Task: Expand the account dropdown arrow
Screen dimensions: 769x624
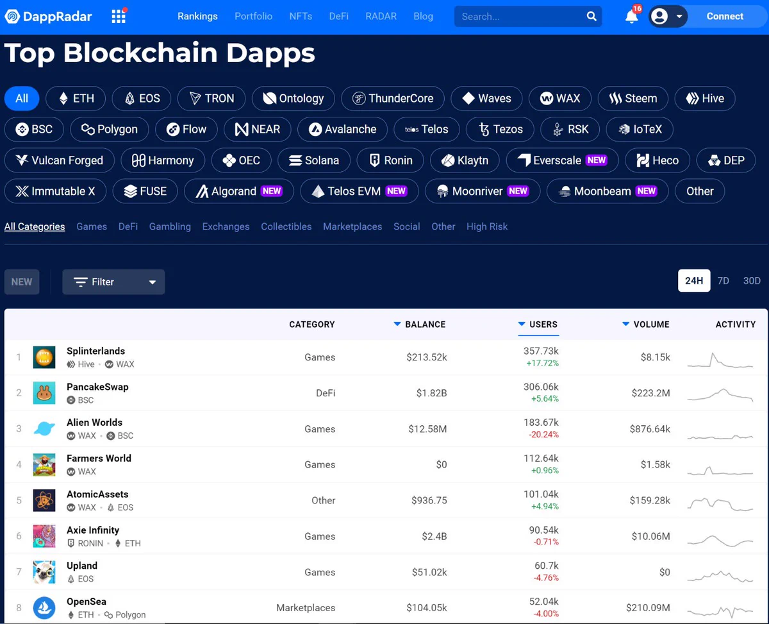Action: coord(679,17)
